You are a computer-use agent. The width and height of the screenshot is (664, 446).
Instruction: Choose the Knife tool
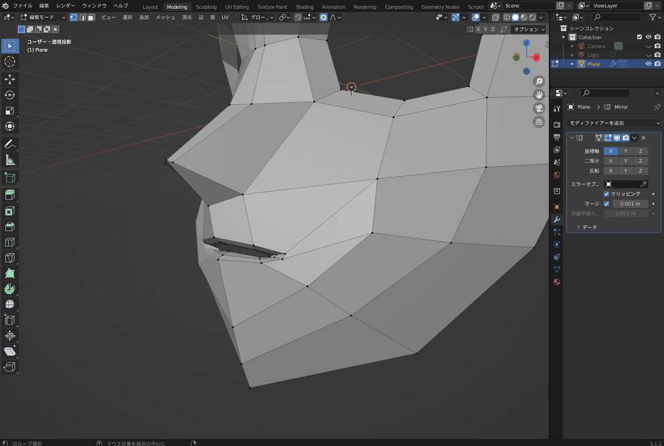pos(10,257)
